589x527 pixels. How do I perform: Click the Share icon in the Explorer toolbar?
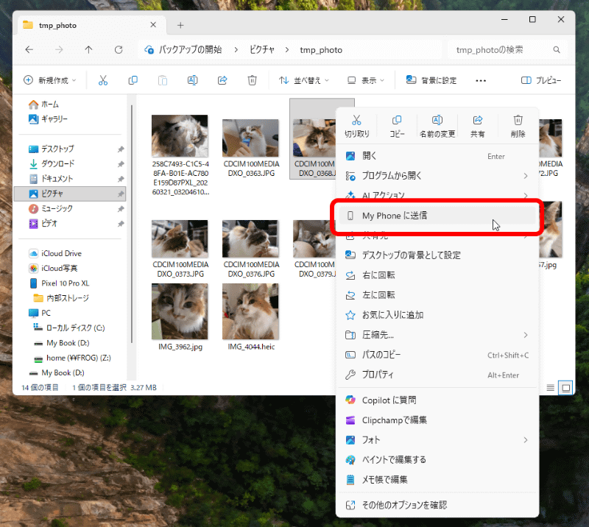point(222,80)
